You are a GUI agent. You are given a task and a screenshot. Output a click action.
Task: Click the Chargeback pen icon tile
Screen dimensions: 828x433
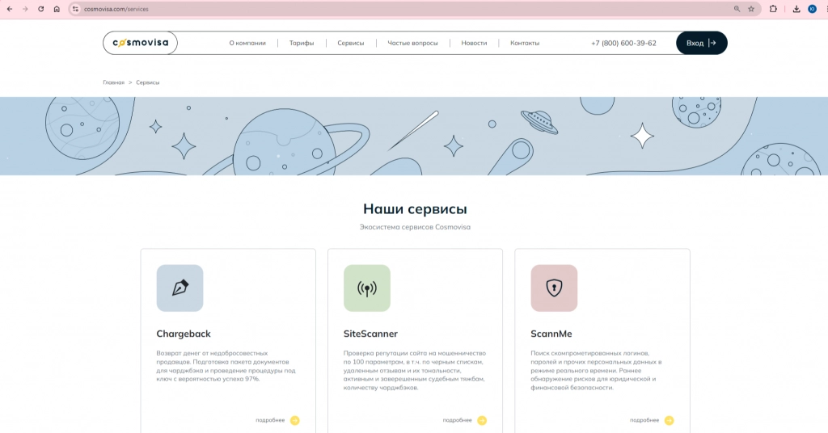pyautogui.click(x=180, y=288)
